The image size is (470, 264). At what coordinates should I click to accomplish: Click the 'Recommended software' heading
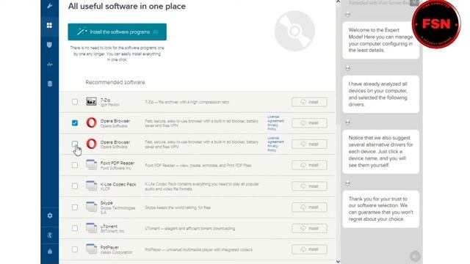[x=115, y=82]
